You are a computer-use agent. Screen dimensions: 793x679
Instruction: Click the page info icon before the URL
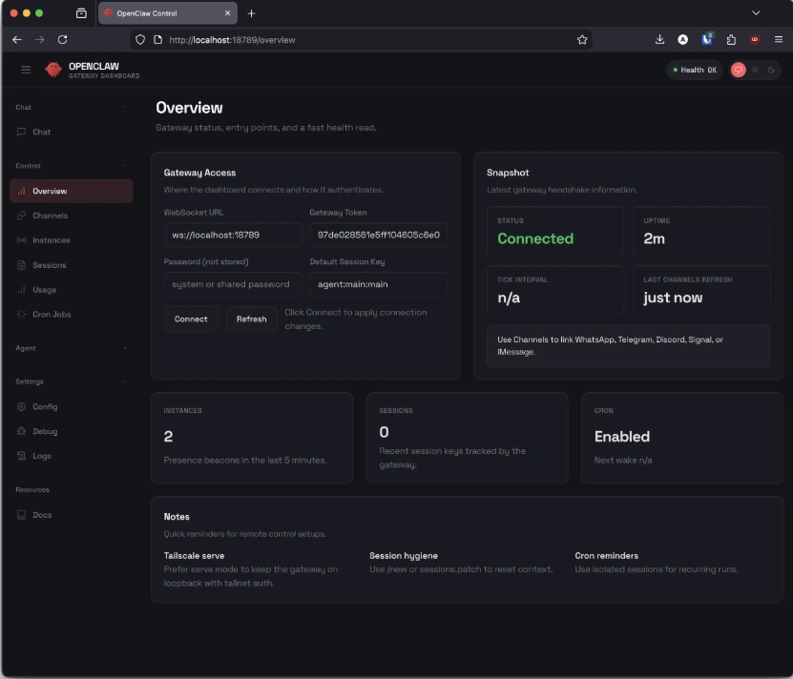[x=157, y=39]
